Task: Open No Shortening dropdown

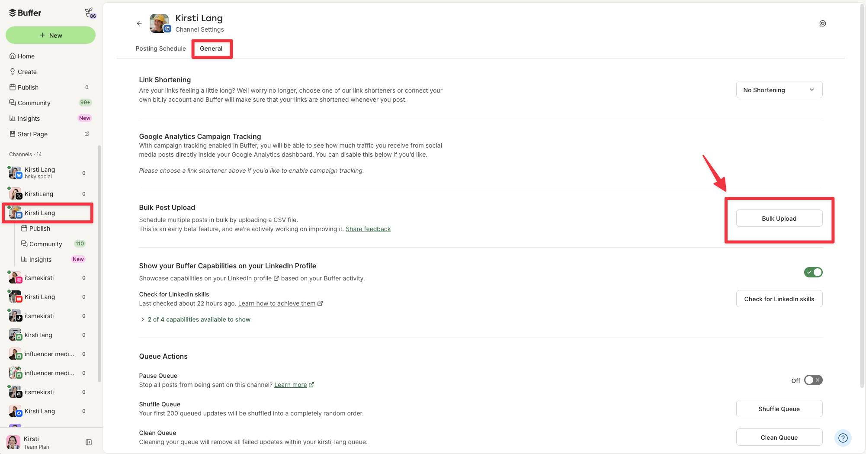Action: click(x=779, y=90)
